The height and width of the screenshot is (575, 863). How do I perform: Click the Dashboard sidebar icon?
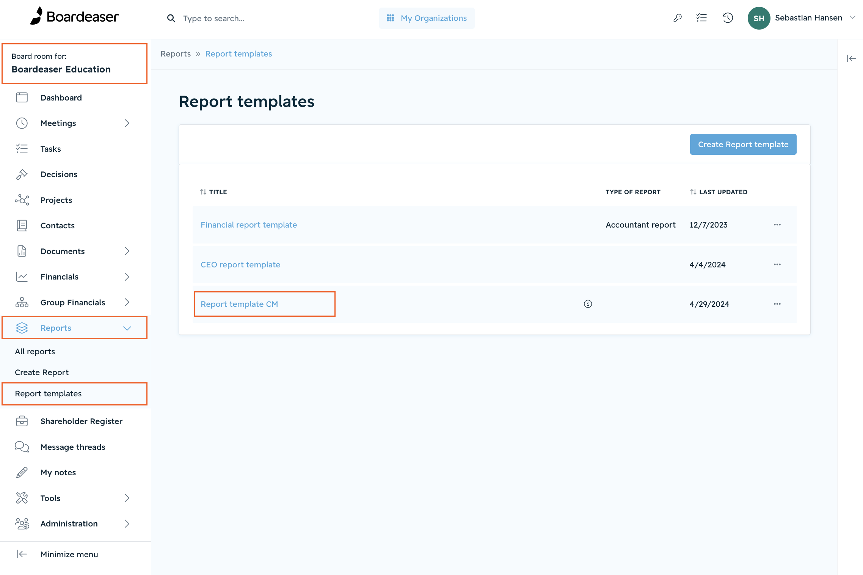(22, 97)
